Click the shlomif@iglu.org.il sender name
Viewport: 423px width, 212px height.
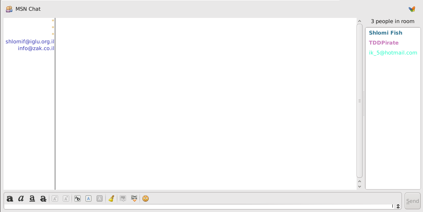coord(30,41)
